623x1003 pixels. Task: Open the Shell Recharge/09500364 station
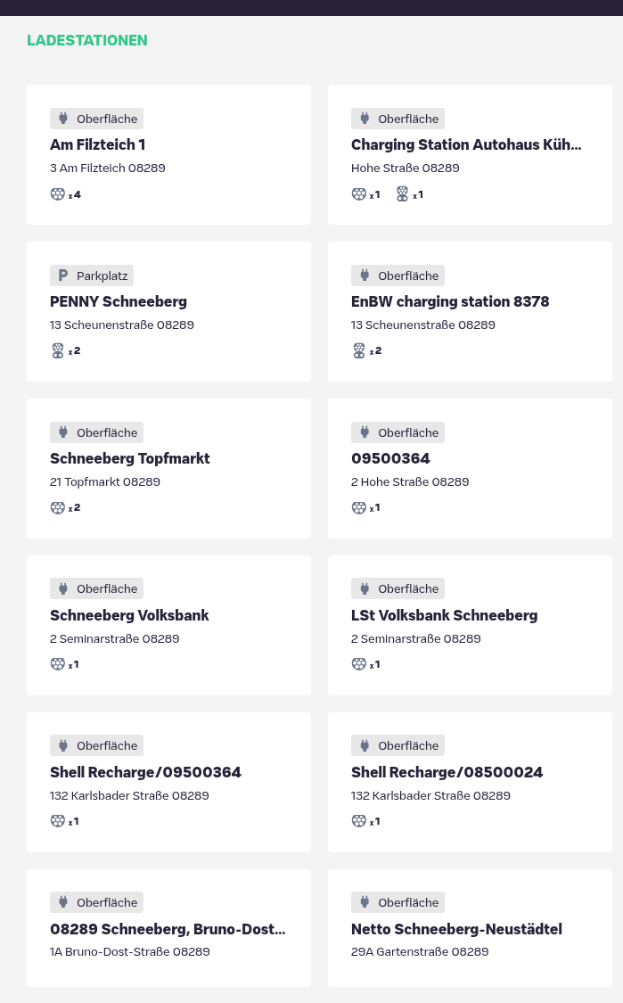pyautogui.click(x=145, y=772)
